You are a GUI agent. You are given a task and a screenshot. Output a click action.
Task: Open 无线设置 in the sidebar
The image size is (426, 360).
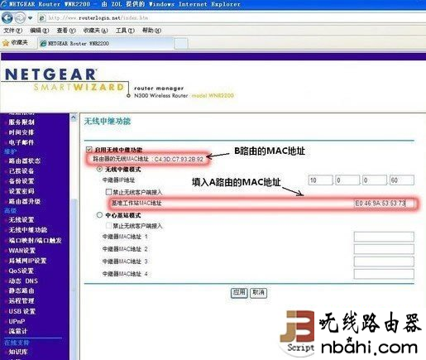pos(22,220)
